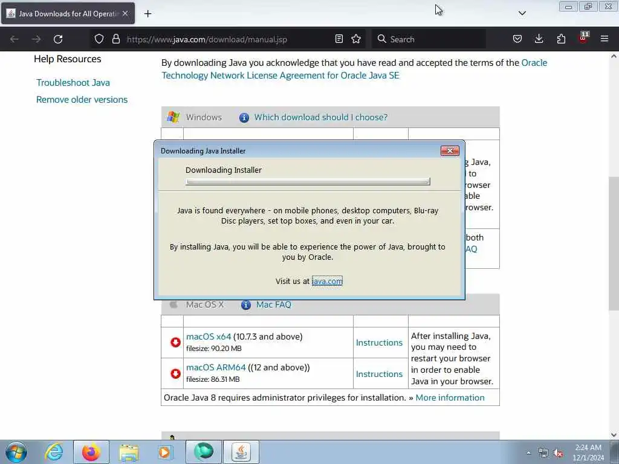Screen dimensions: 619x464
Task: Open the Firefox downloads panel
Action: coord(539,39)
